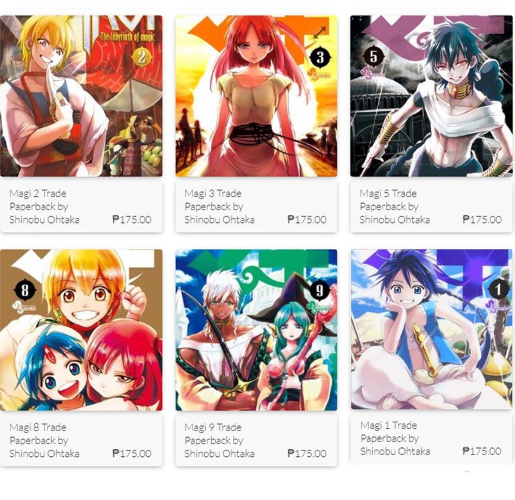
Task: Click the volume 3 badge on cover
Action: point(320,58)
